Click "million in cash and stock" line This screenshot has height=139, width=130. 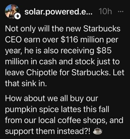click(x=50, y=62)
